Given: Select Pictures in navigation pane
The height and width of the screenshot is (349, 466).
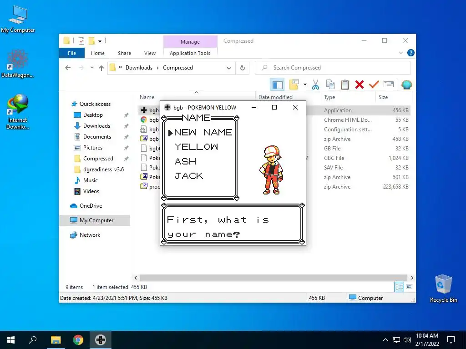Looking at the screenshot, I should pyautogui.click(x=92, y=148).
